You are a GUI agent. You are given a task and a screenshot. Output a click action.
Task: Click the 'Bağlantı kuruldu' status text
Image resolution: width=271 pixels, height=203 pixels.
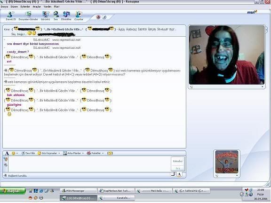click(x=17, y=176)
